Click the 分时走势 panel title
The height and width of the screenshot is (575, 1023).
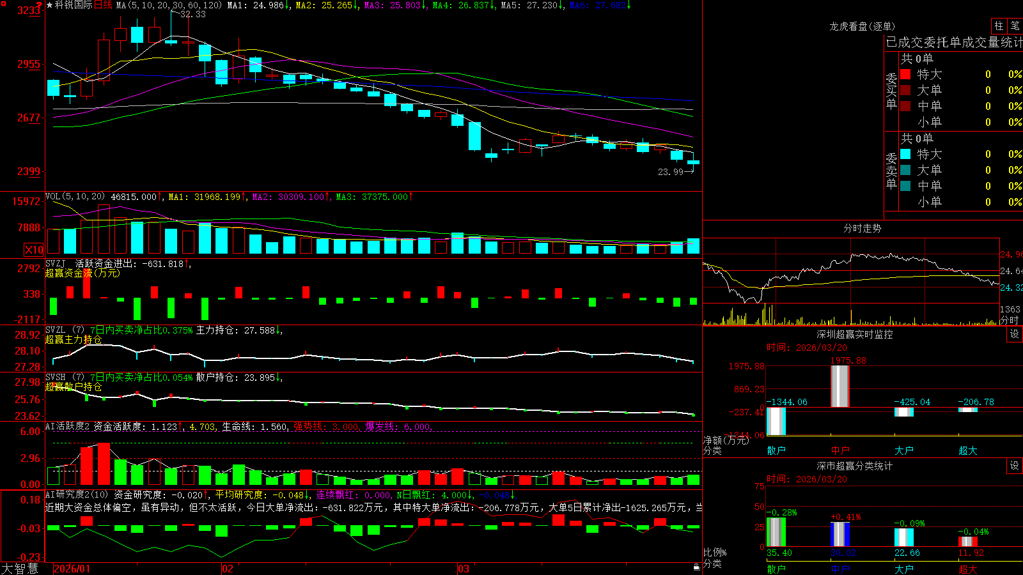point(862,228)
